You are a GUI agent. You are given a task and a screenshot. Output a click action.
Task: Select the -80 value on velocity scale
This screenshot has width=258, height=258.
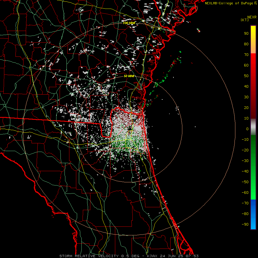pos(245,214)
